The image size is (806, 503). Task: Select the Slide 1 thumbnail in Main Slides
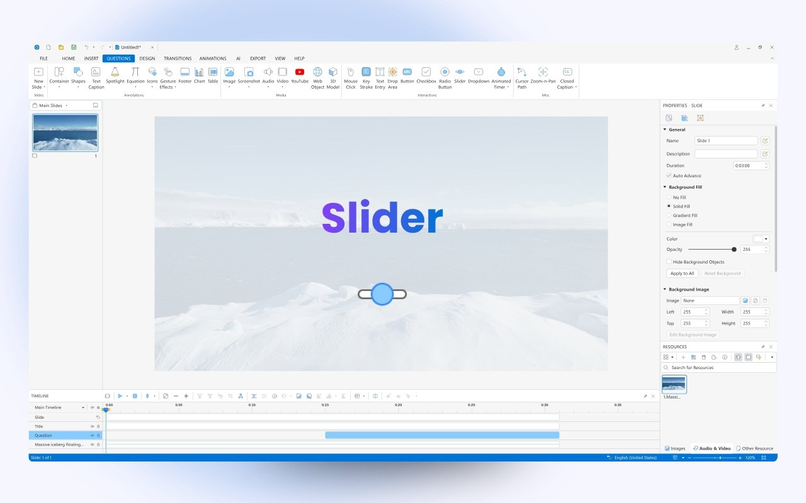(x=65, y=133)
